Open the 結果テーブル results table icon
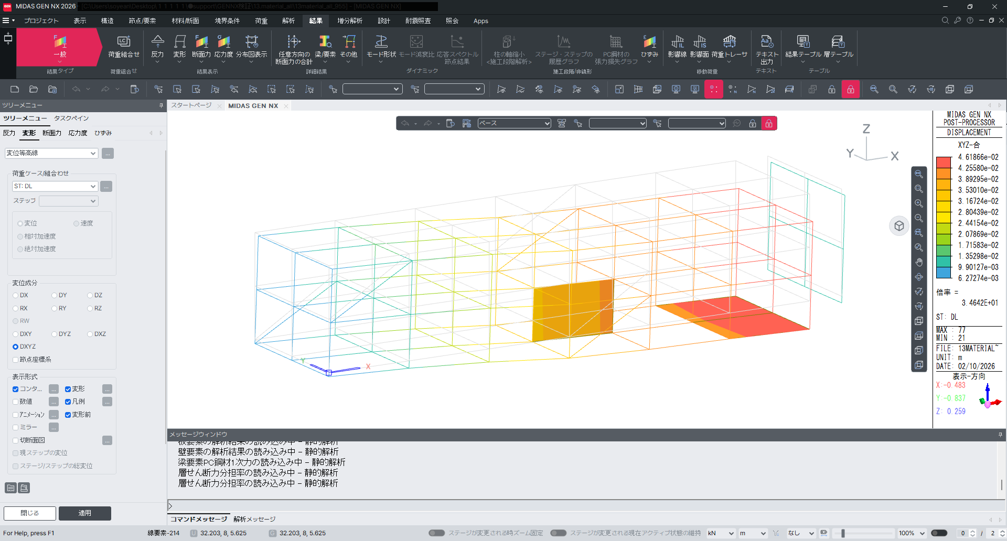 [x=803, y=46]
